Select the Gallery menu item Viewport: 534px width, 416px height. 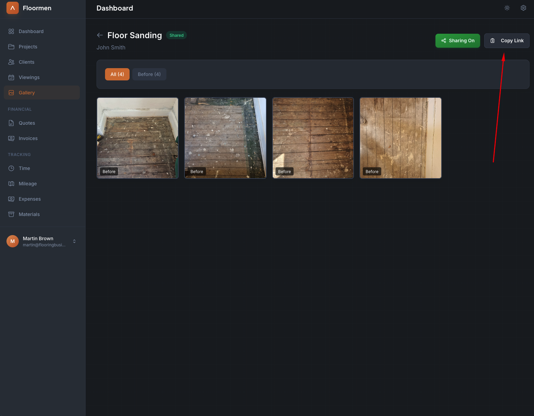pos(27,92)
